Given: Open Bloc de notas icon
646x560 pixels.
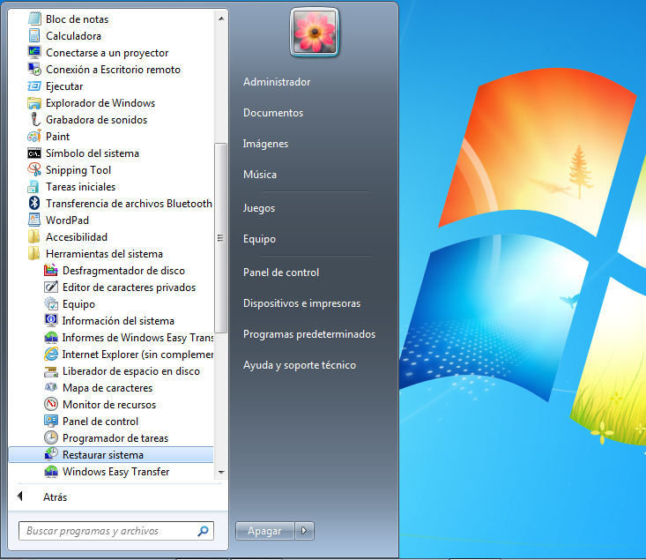Looking at the screenshot, I should click(x=34, y=19).
